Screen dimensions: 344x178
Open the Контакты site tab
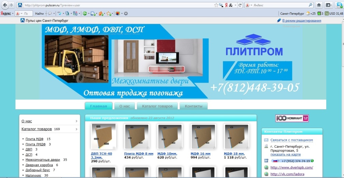coord(193,106)
